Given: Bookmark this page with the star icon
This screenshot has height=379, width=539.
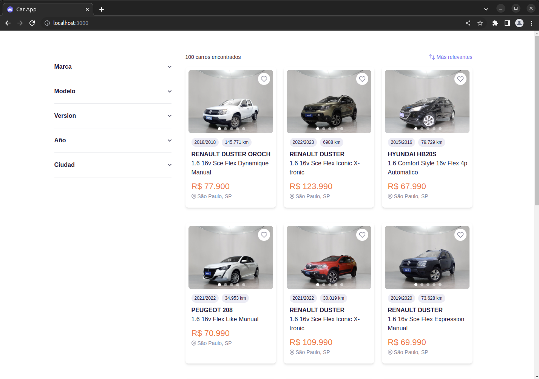Looking at the screenshot, I should [480, 23].
